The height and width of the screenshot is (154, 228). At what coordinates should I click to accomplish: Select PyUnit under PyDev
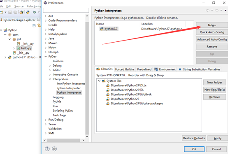pyautogui.click(x=57, y=102)
